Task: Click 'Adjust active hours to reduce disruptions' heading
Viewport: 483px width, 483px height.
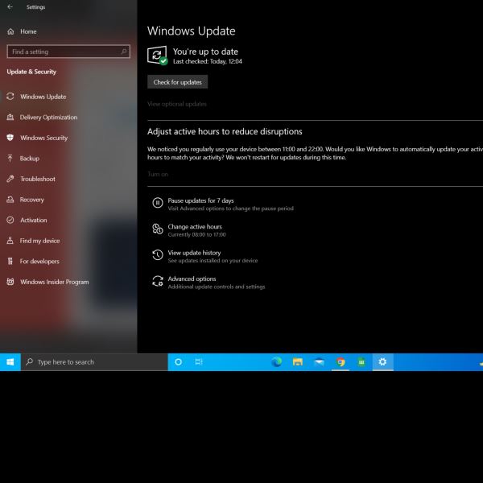Action: [x=225, y=131]
